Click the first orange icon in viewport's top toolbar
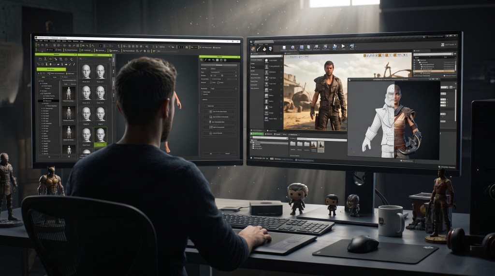 point(365,55)
